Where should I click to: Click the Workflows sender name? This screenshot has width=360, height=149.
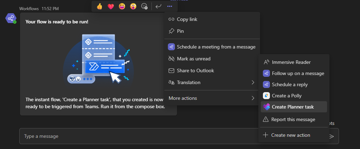pyautogui.click(x=29, y=9)
